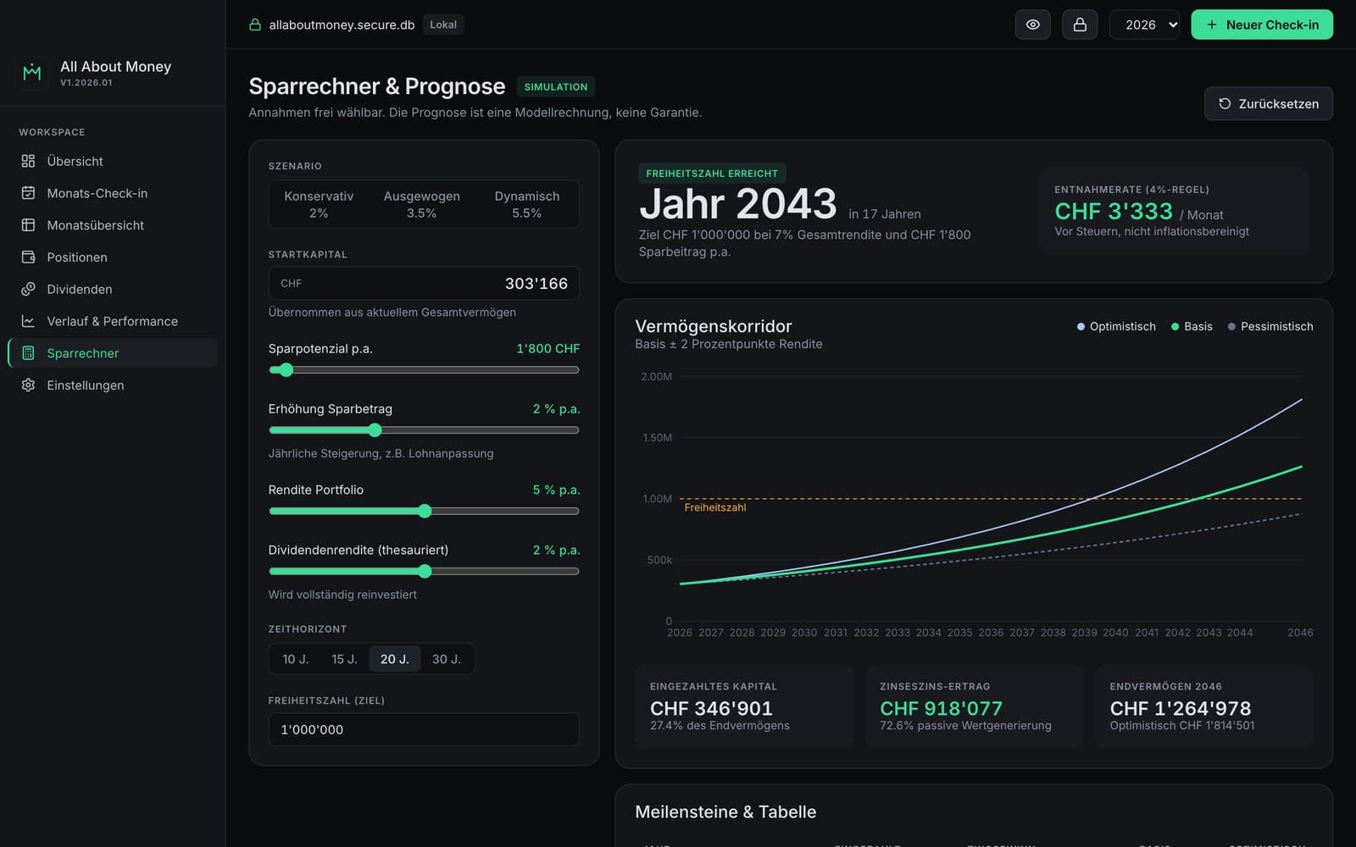The image size is (1356, 847).
Task: Click the Meilensteine & Tabelle heading
Action: 725,811
